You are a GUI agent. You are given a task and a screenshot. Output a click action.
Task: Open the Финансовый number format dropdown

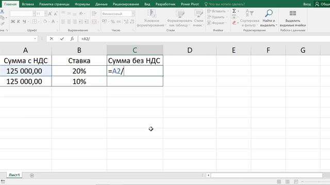click(x=133, y=14)
